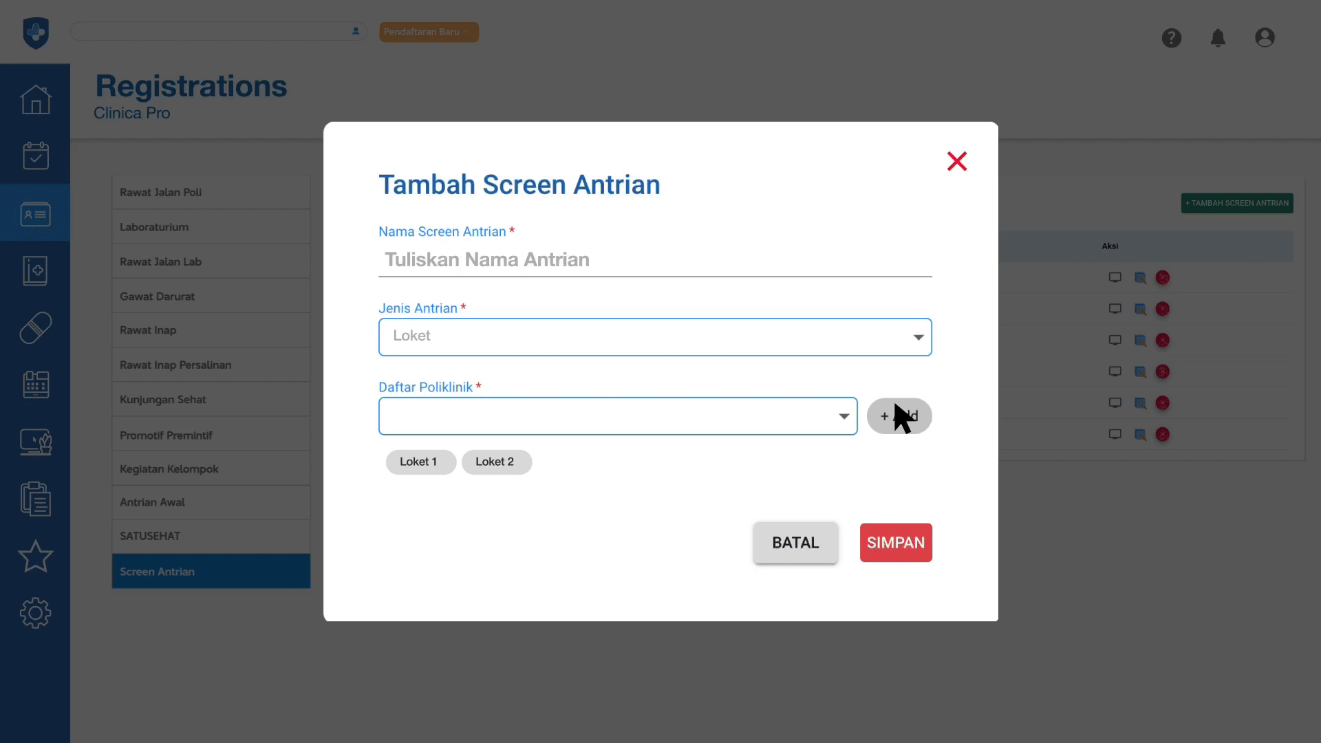Open settings gear in sidebar

pyautogui.click(x=35, y=613)
